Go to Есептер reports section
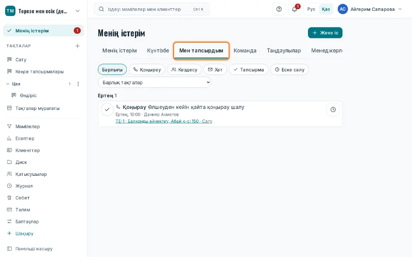Image resolution: width=412 pixels, height=257 pixels. (43, 138)
